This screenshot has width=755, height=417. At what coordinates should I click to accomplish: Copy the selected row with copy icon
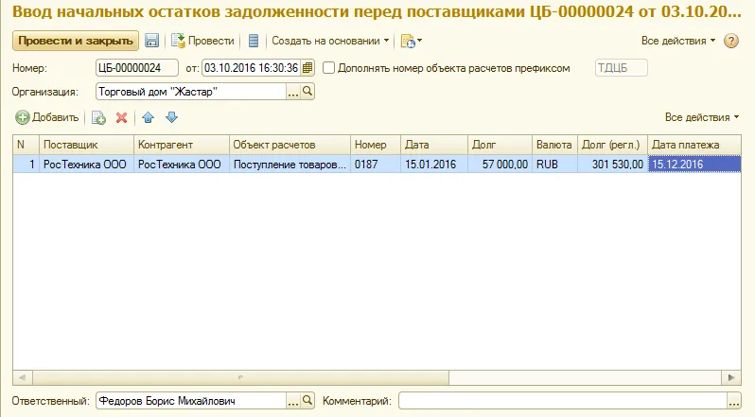(x=98, y=117)
